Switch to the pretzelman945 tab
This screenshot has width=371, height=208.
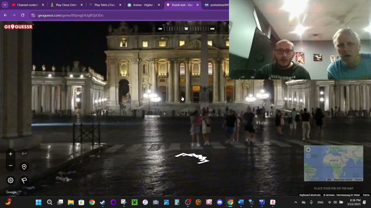(x=217, y=5)
